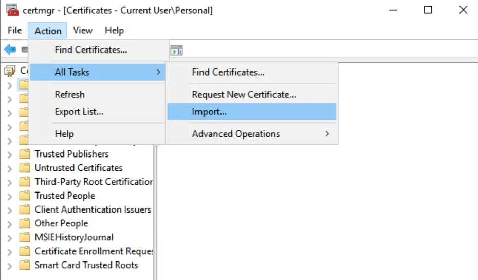
Task: Open the Advanced Operations submenu
Action: (252, 134)
